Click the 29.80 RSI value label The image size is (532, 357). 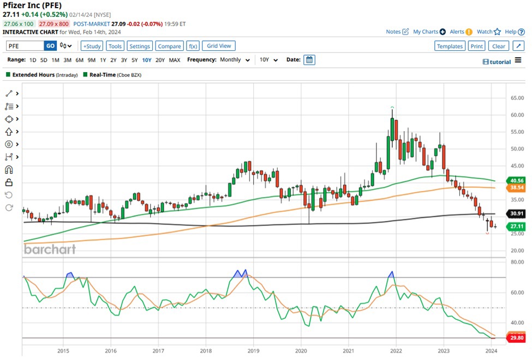click(x=516, y=338)
